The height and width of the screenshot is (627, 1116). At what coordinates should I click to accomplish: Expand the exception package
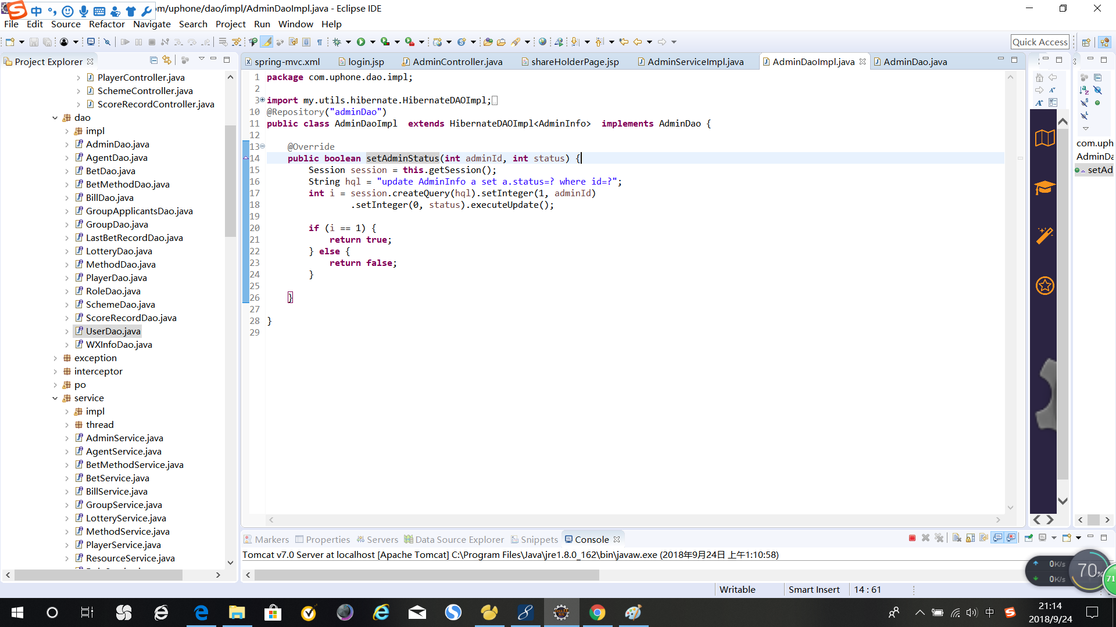point(55,358)
